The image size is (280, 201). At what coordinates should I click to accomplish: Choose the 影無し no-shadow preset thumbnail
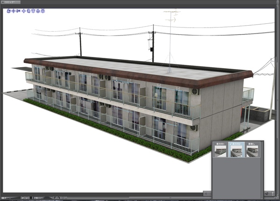(x=252, y=150)
